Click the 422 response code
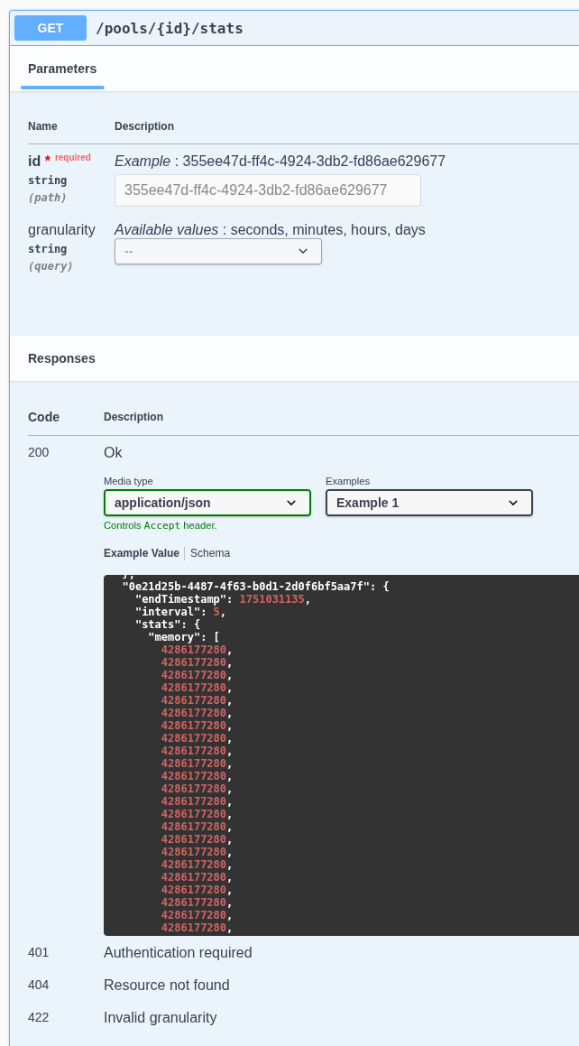Viewport: 579px width, 1046px height. point(38,1018)
